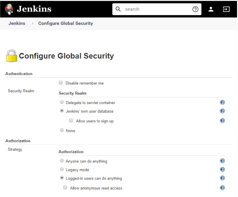Open the user account icon
The height and width of the screenshot is (197, 238).
click(x=211, y=9)
